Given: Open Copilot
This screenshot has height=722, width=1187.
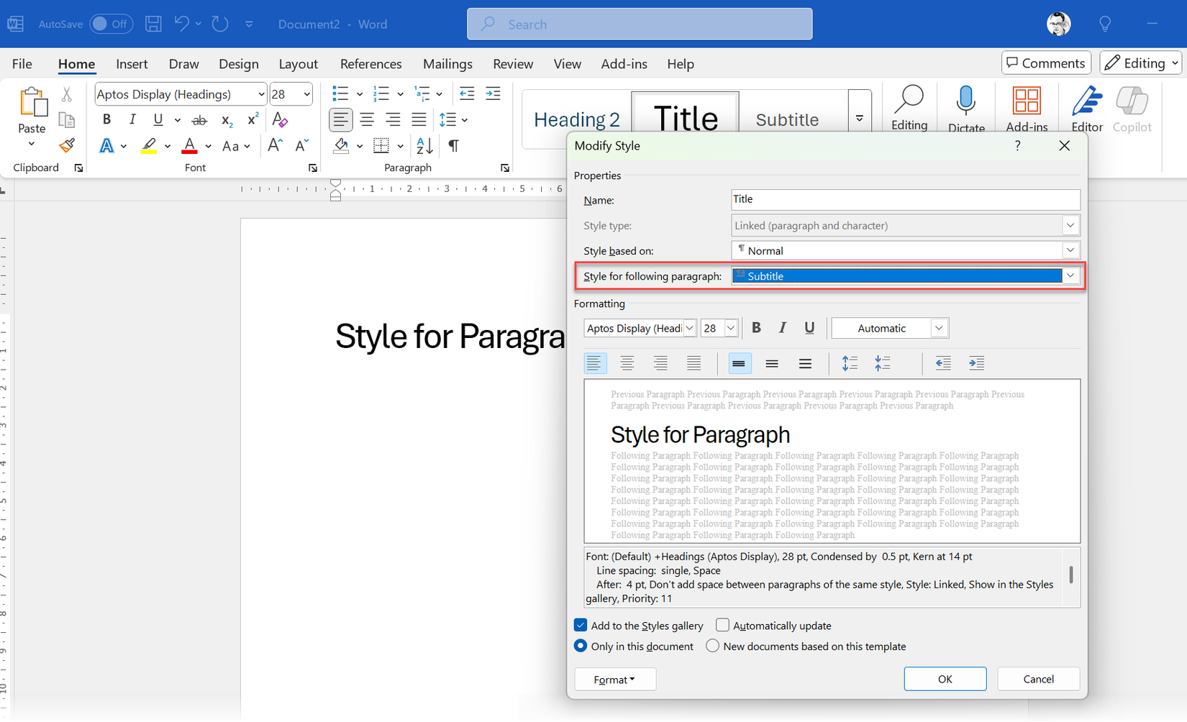Looking at the screenshot, I should click(x=1132, y=108).
